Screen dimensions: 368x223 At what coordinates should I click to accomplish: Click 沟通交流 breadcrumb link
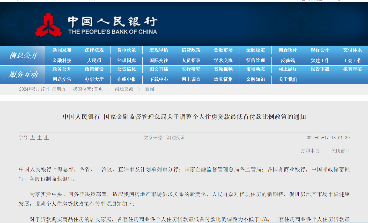pyautogui.click(x=124, y=89)
